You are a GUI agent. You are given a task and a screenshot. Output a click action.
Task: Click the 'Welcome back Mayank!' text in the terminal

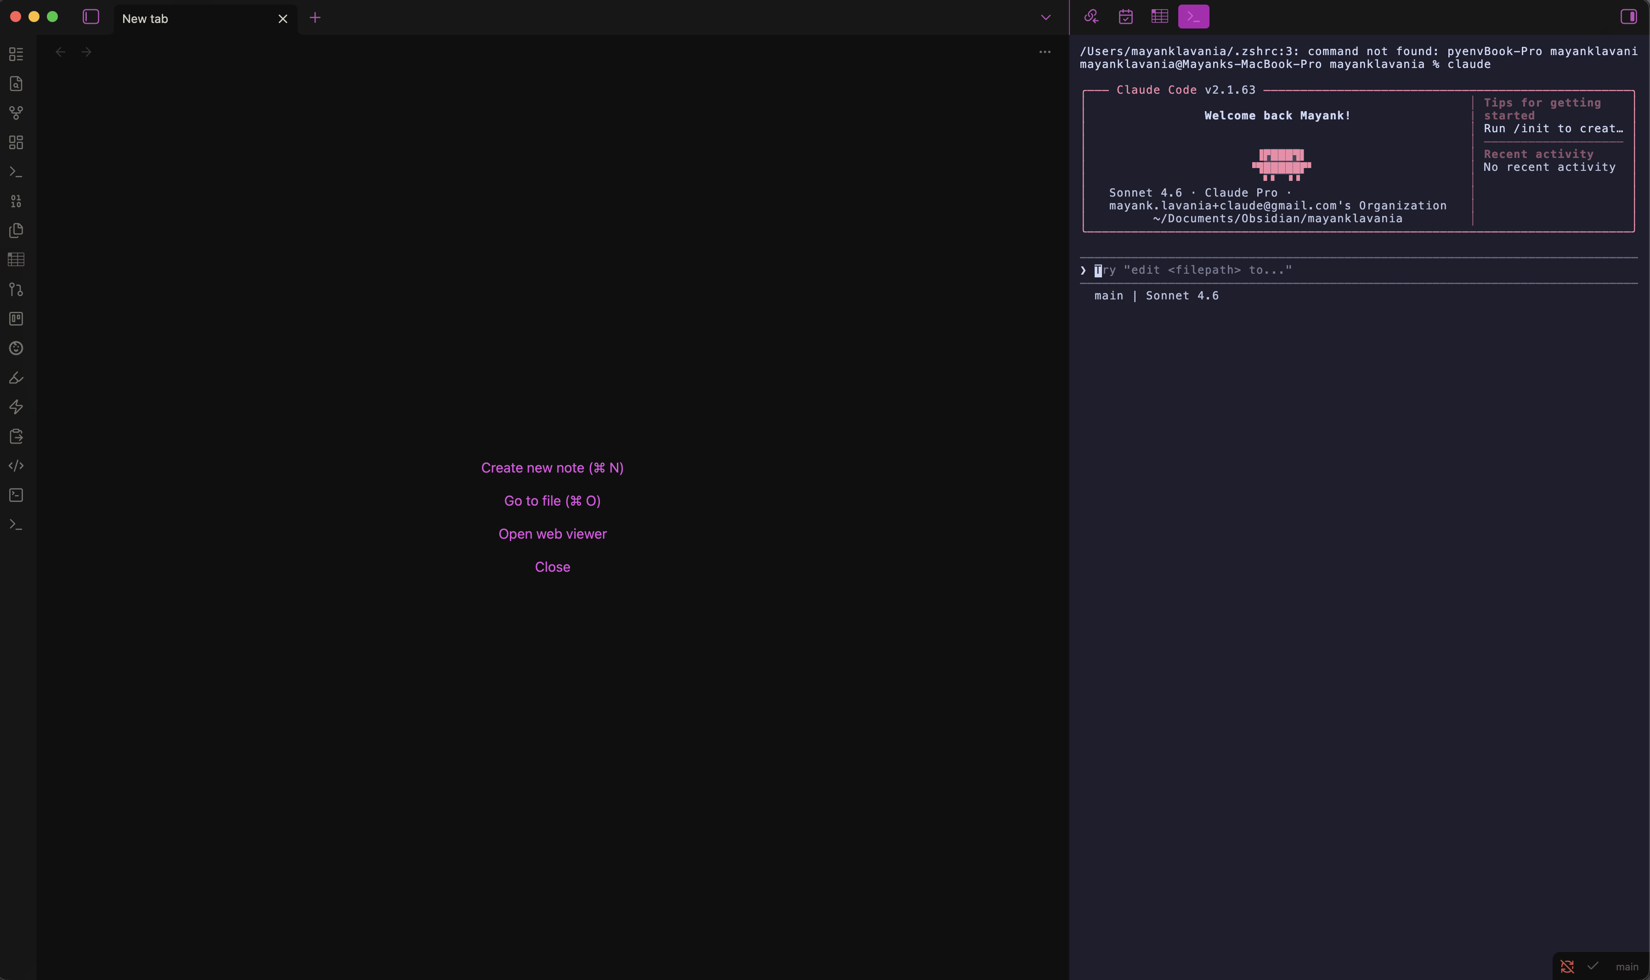1277,116
